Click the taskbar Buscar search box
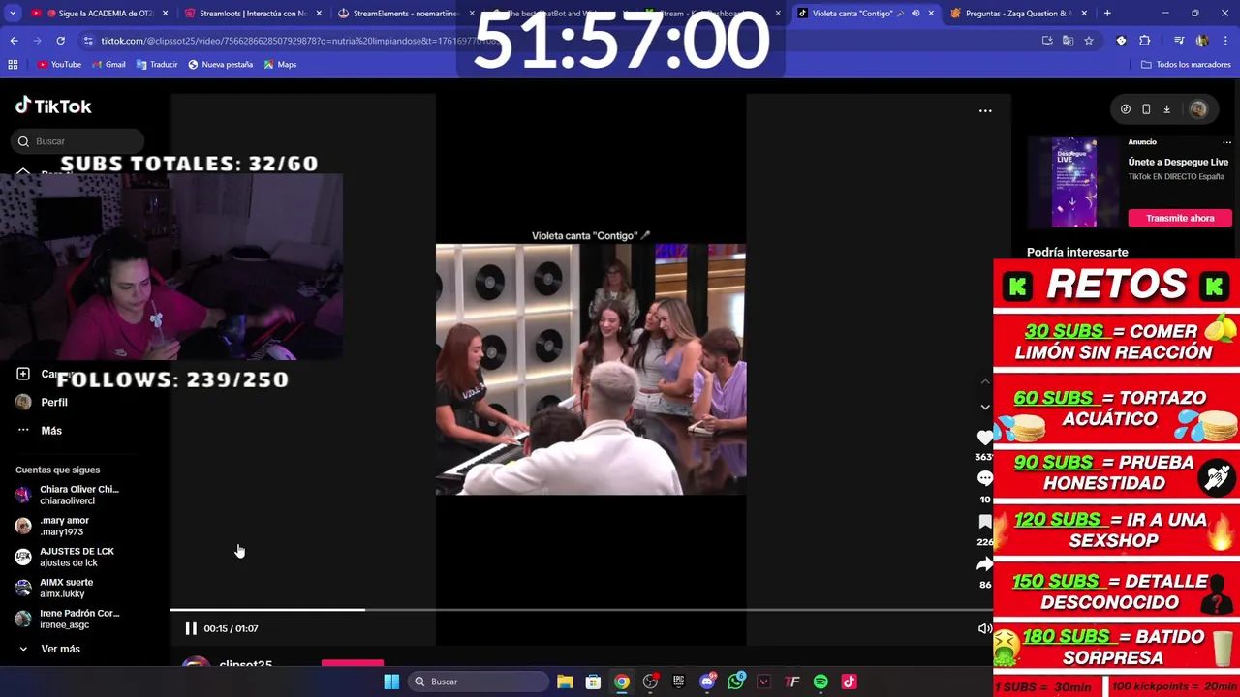The height and width of the screenshot is (697, 1240). tap(479, 682)
